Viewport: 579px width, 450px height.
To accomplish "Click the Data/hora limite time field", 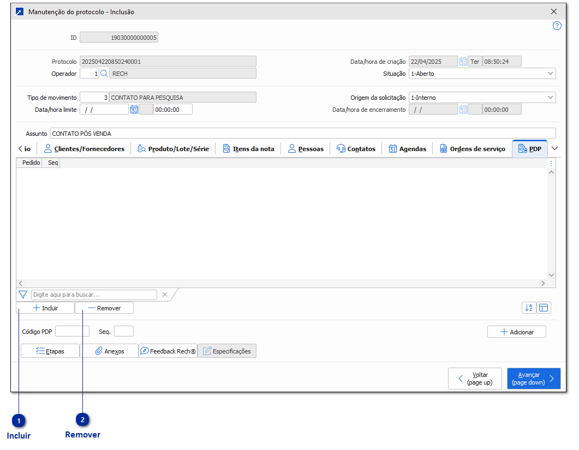I will pyautogui.click(x=173, y=110).
